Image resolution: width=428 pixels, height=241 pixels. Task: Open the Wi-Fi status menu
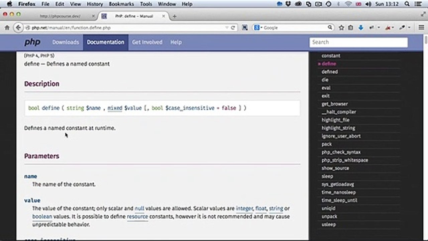click(349, 4)
